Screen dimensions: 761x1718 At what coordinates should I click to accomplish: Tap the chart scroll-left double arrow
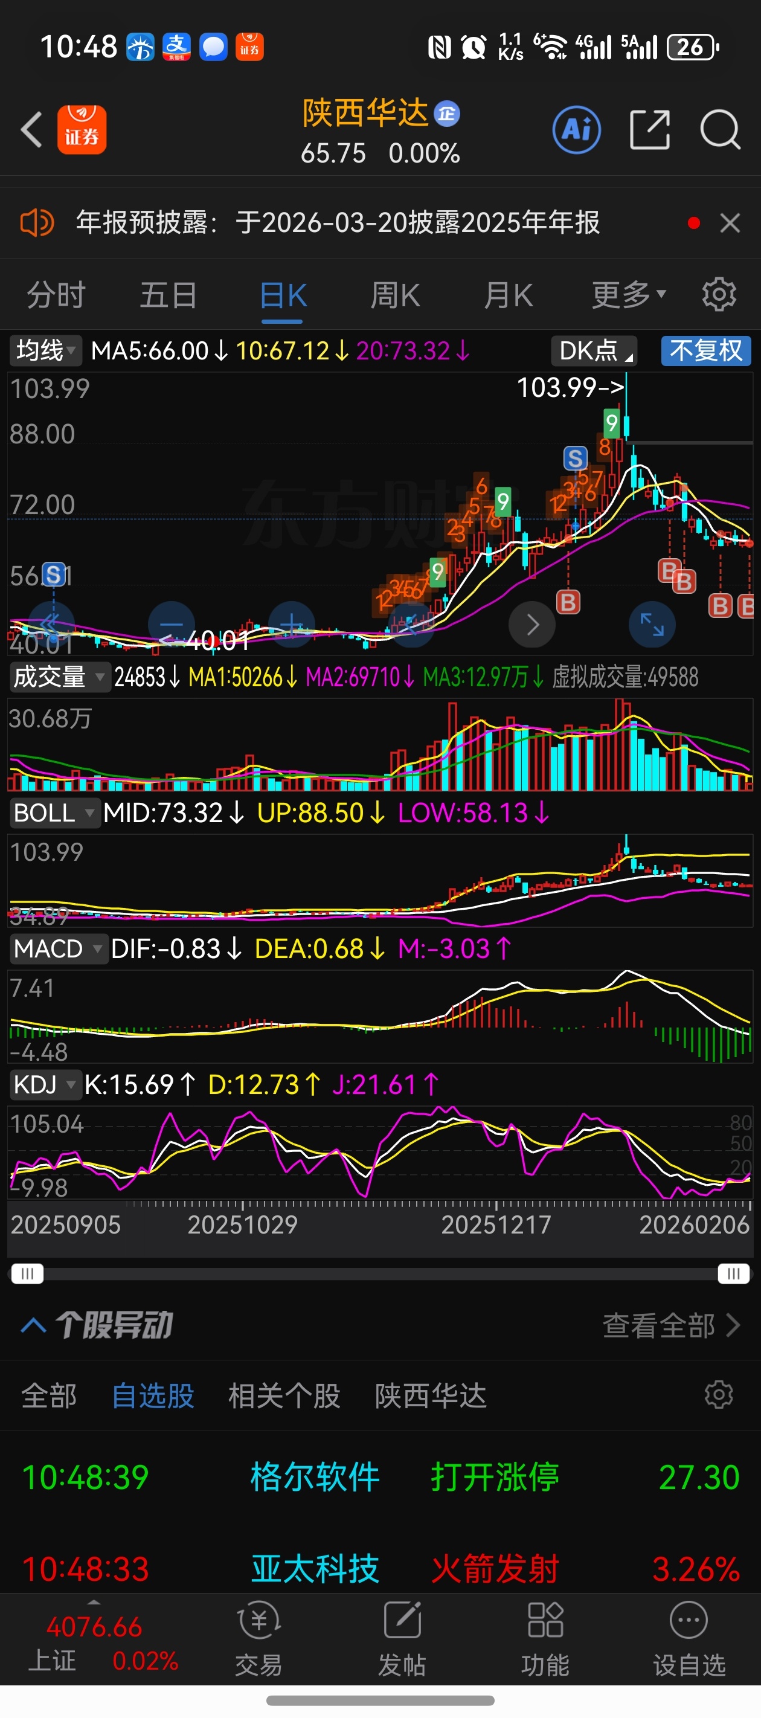tap(50, 624)
